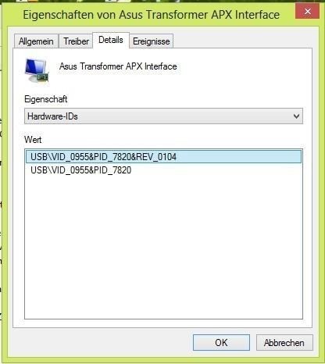Click the network card part of device icon
325x364 pixels.
point(43,77)
